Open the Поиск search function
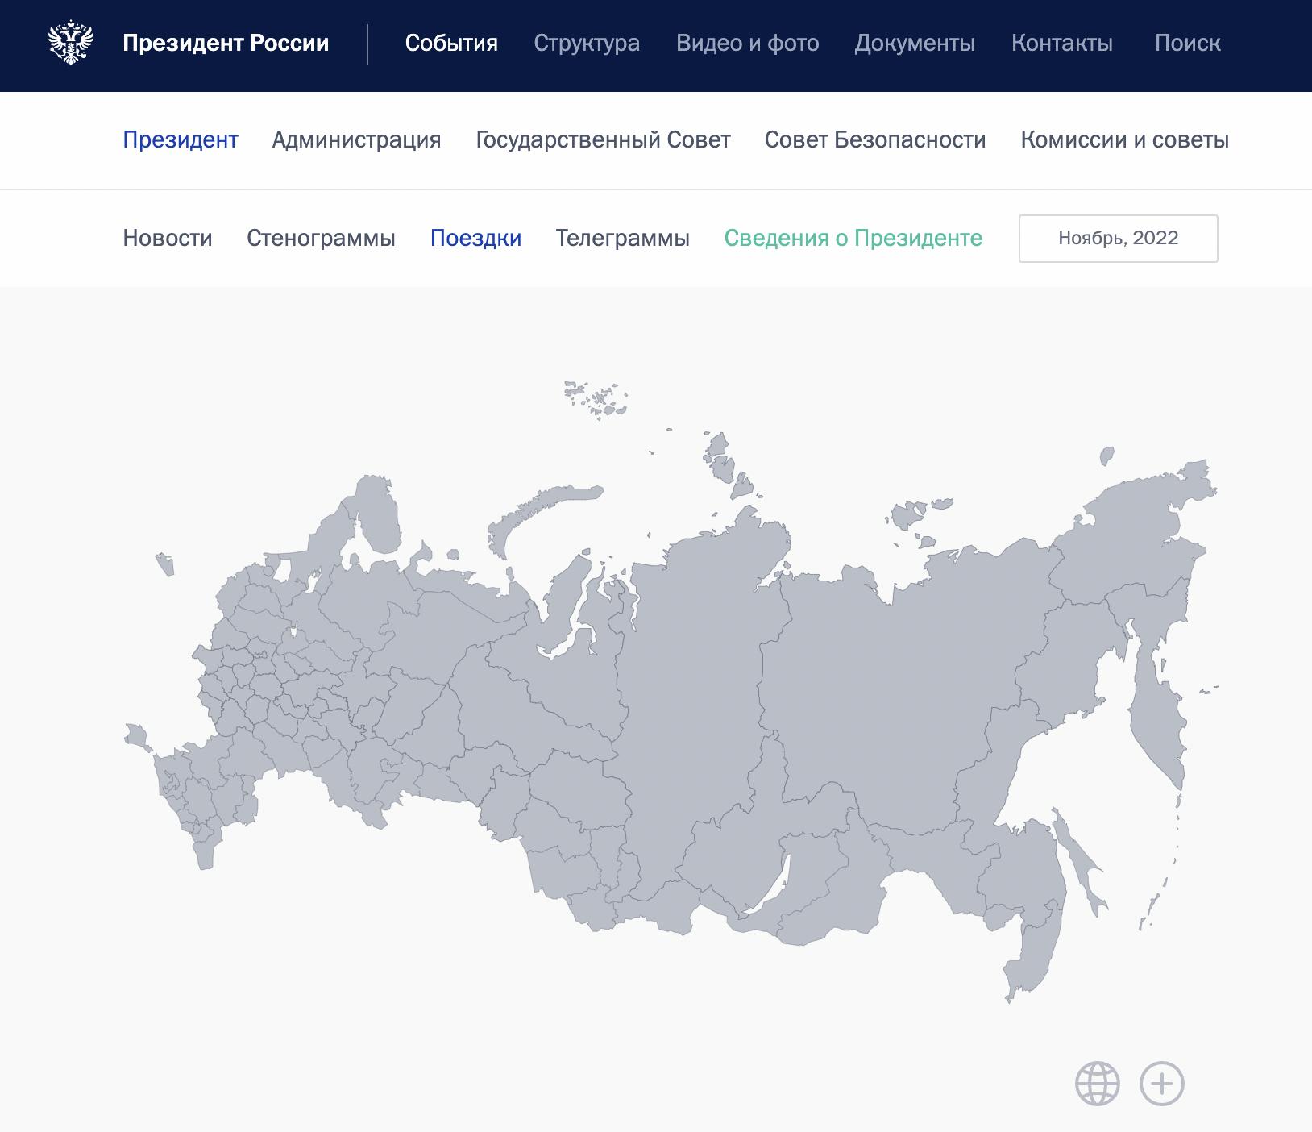Screen dimensions: 1312x1132 tap(1188, 44)
